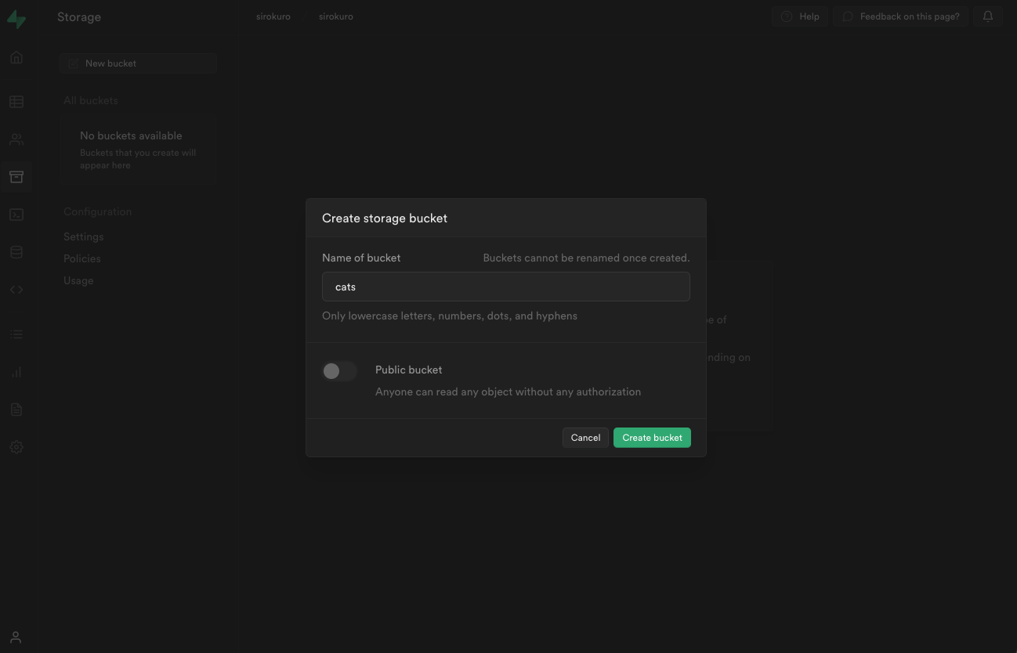Screen dimensions: 1017x653
Task: Click 'Anyone can read any object' description
Action: [x=508, y=391]
